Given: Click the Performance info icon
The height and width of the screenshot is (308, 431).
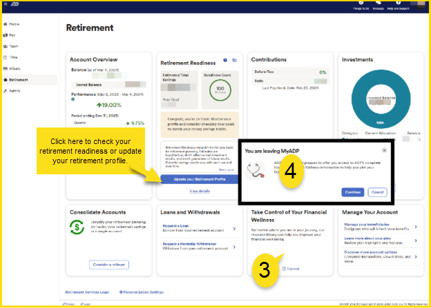Looking at the screenshot, I should pos(73,99).
